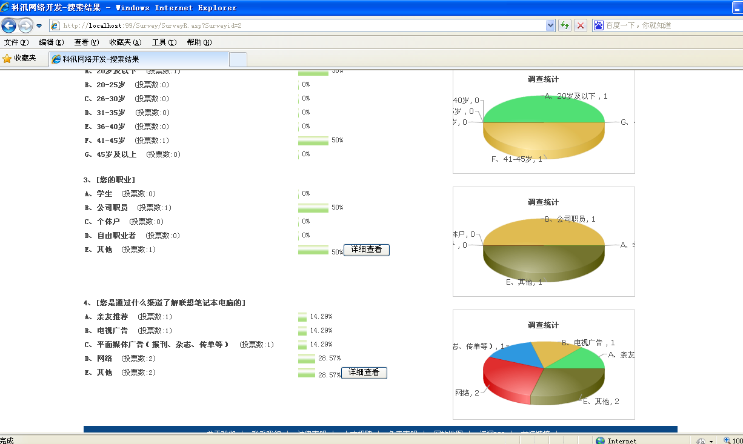Click the Forward navigation arrow
Screen dimensions: 743x444
[25, 25]
